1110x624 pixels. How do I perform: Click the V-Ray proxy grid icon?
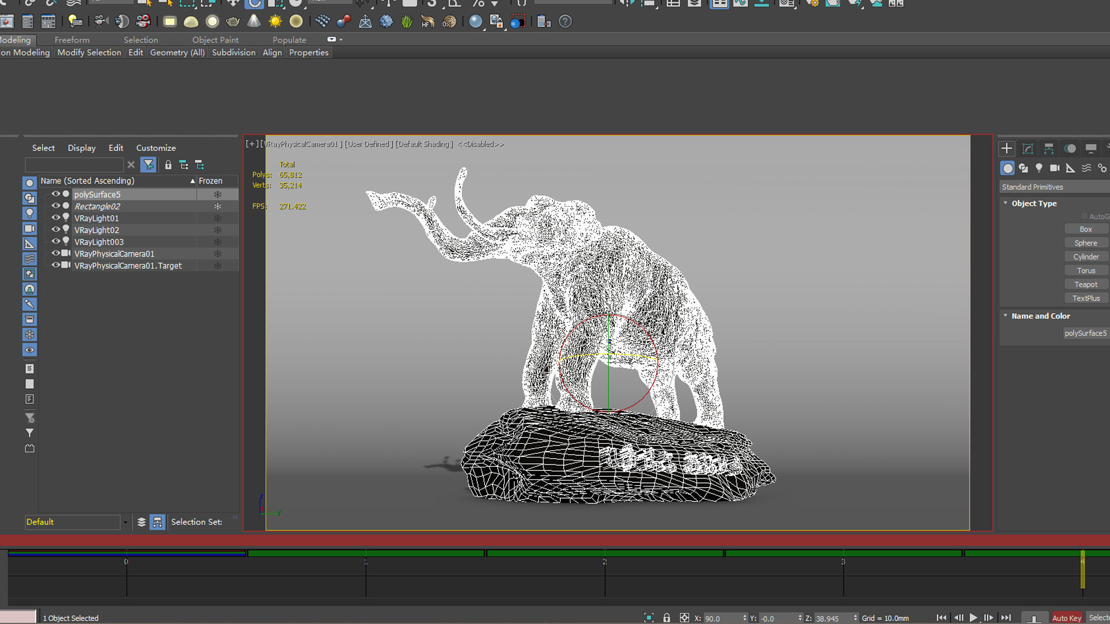pyautogui.click(x=323, y=22)
